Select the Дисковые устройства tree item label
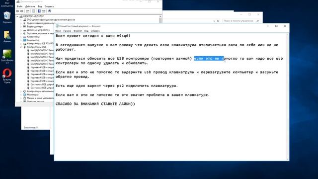The image size is (318, 179). pyautogui.click(x=38, y=30)
